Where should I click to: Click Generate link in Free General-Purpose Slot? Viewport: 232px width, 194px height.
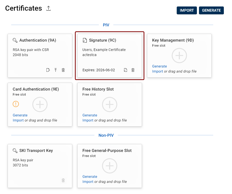click(90, 177)
